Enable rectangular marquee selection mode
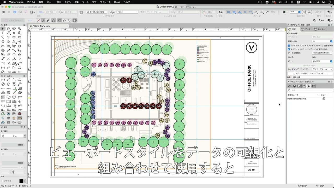This screenshot has width=334, height=188. click(59, 20)
